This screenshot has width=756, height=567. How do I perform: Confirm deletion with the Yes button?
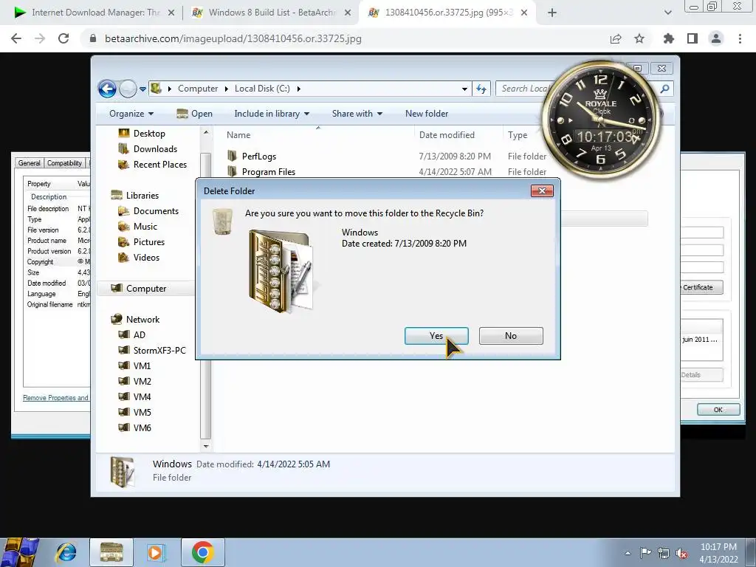pyautogui.click(x=436, y=336)
